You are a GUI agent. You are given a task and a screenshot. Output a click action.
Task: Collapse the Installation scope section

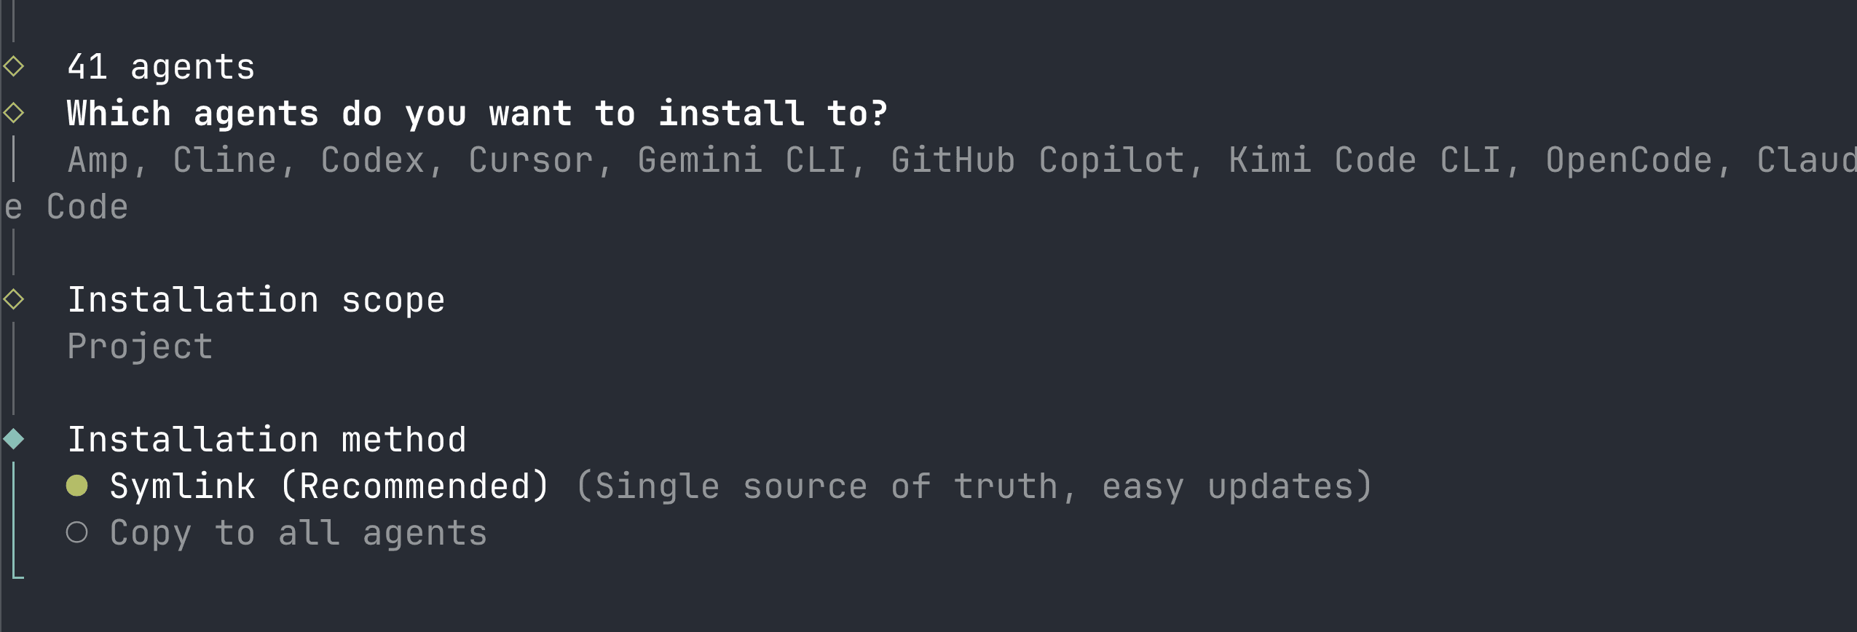point(257,299)
